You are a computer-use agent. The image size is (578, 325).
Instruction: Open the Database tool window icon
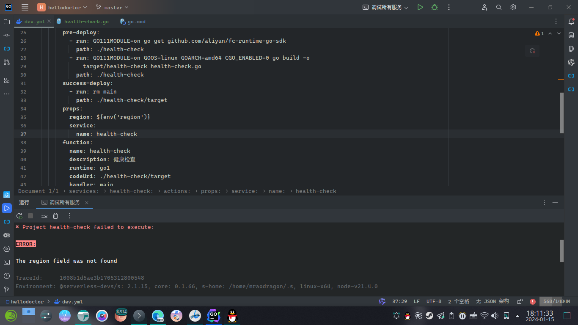pos(571,35)
